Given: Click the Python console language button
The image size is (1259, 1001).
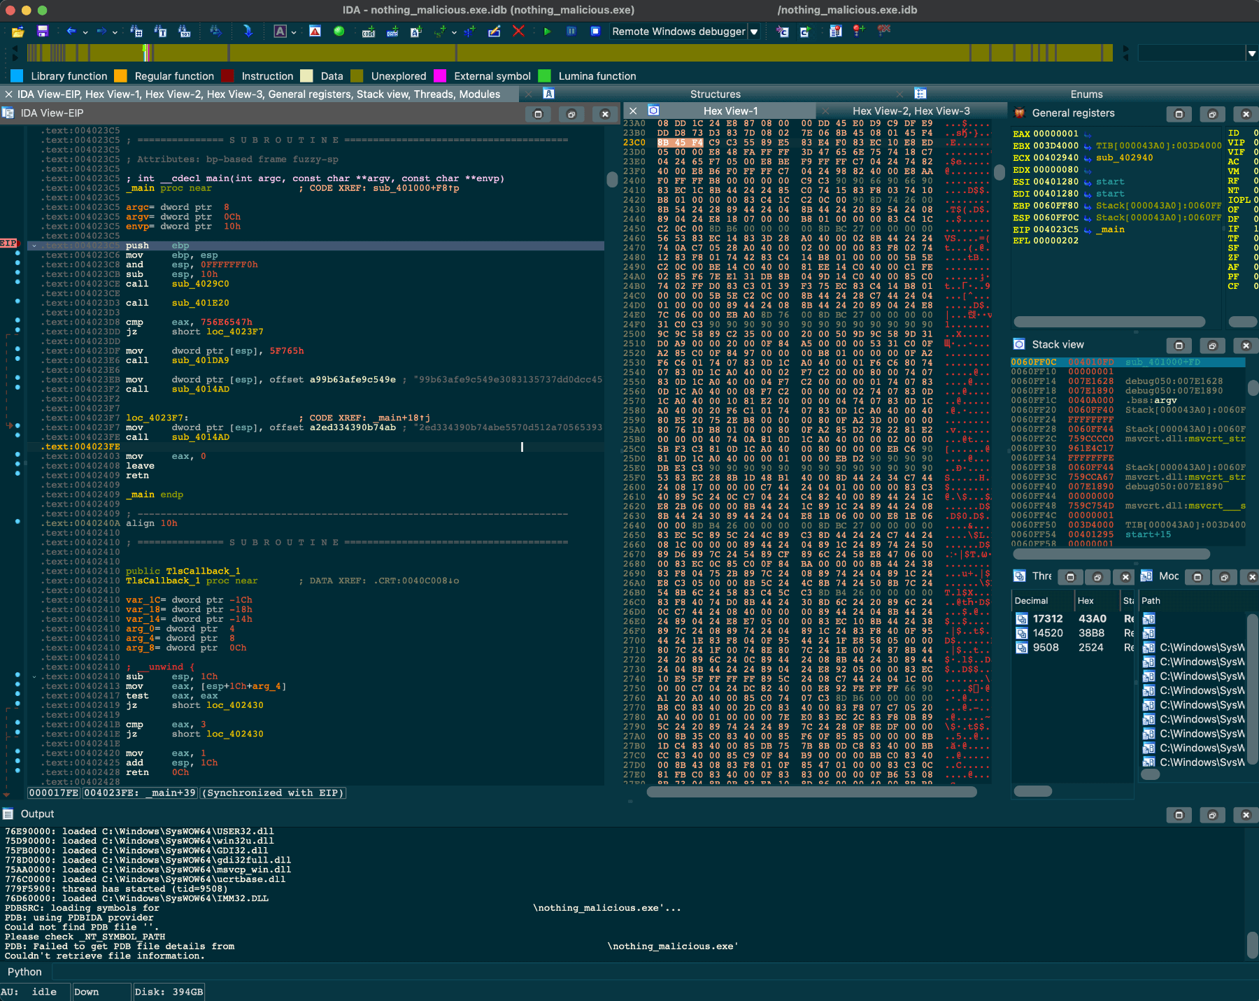Looking at the screenshot, I should pos(25,972).
